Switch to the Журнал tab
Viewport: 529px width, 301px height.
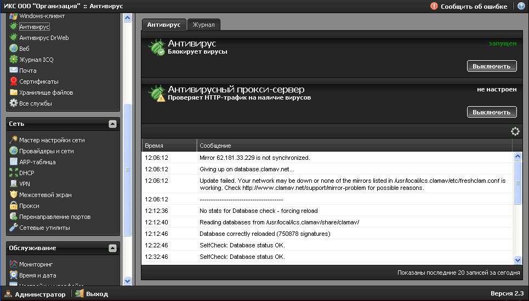pyautogui.click(x=203, y=25)
